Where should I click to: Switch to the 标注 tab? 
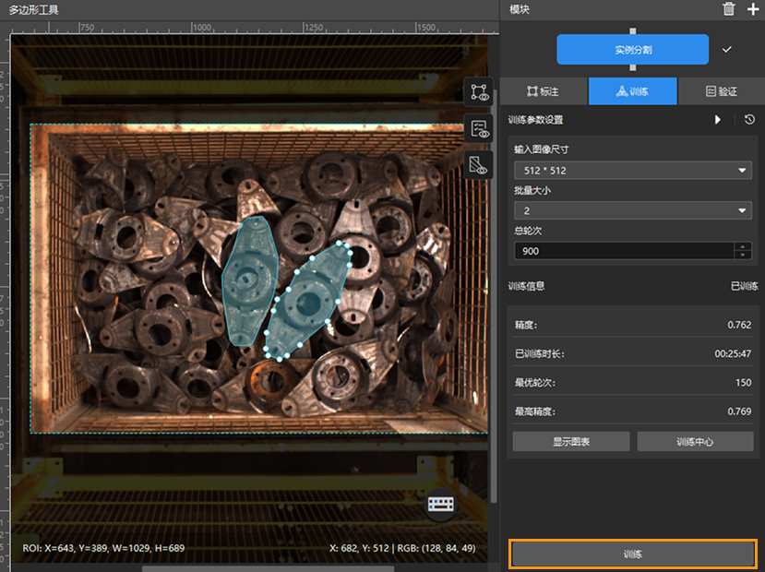pyautogui.click(x=543, y=91)
